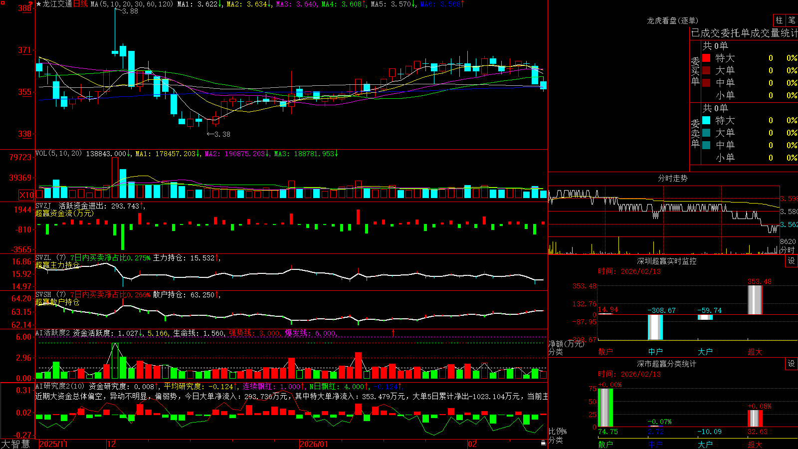Click the MA(5,10,20,30,60,120) indicator label
Screen dimensions: 798x449
point(132,4)
